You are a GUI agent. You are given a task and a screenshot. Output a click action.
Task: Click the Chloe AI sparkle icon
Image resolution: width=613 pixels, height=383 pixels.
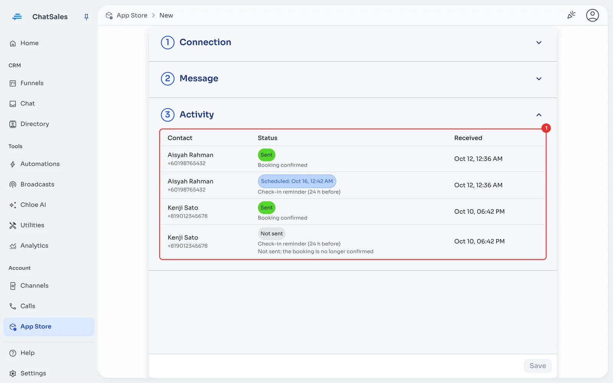point(13,205)
